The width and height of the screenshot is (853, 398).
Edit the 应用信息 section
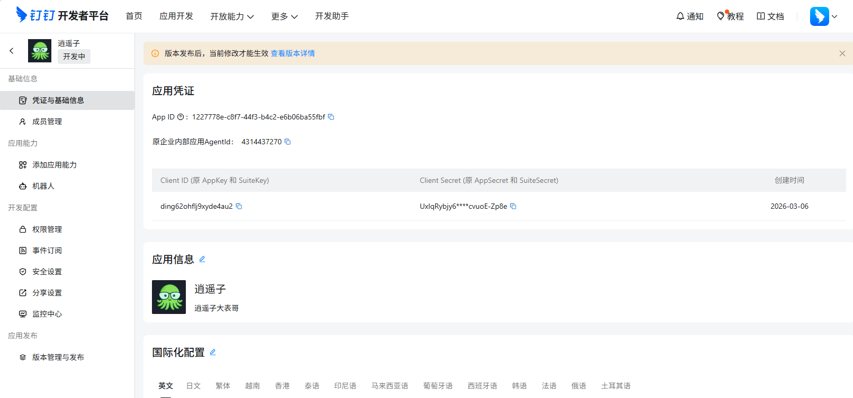(x=202, y=259)
